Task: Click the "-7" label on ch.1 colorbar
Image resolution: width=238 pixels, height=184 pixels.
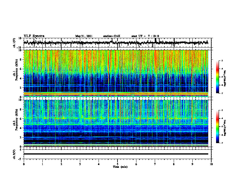Action: click(222, 93)
